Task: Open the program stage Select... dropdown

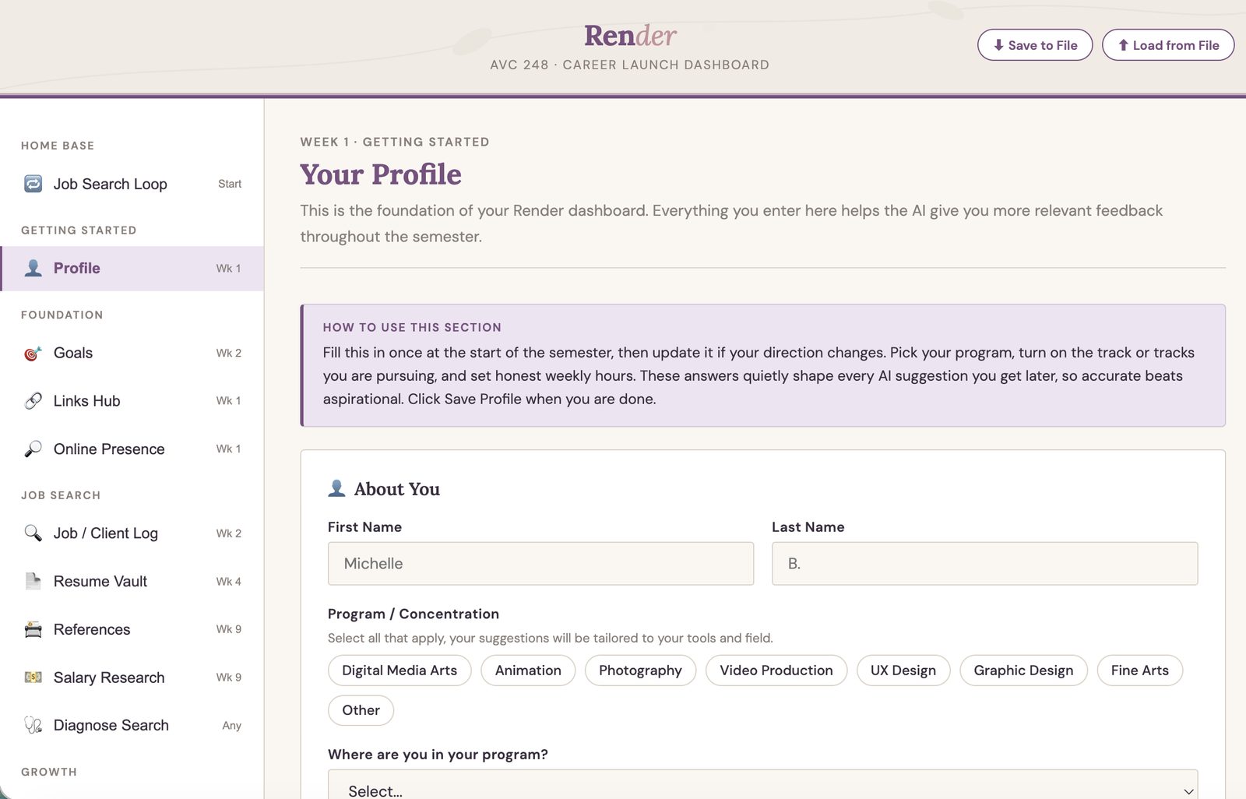Action: 762,785
